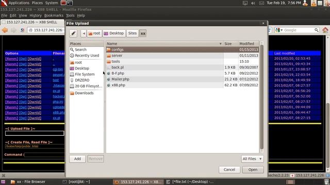Open Recently Used in Places

[87, 55]
